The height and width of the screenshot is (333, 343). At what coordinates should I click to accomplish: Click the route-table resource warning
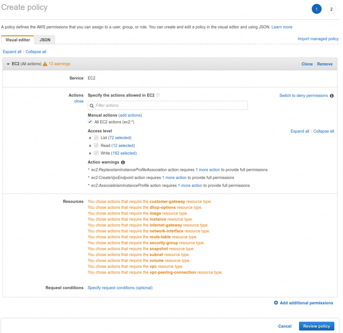click(142, 237)
